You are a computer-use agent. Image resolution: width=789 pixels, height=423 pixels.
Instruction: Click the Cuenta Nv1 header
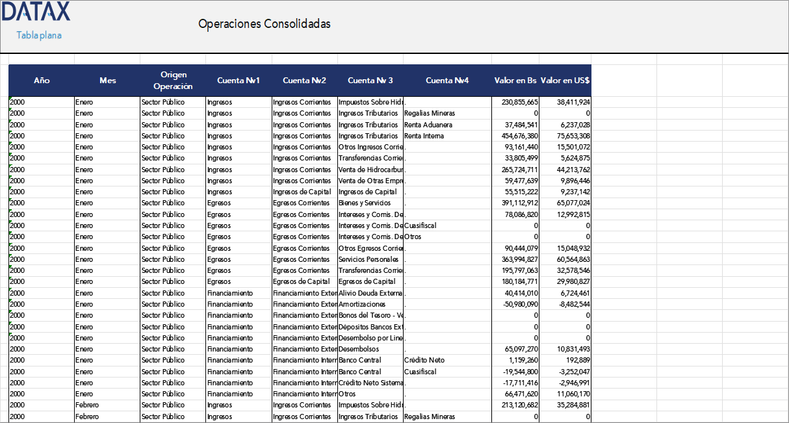coord(239,81)
